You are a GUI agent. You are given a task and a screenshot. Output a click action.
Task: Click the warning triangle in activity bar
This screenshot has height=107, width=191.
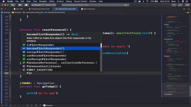pyautogui.click(x=125, y=5)
